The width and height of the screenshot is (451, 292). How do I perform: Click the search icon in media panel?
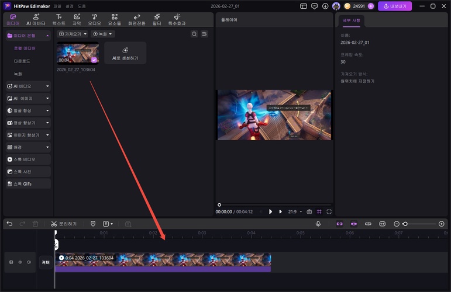[194, 34]
